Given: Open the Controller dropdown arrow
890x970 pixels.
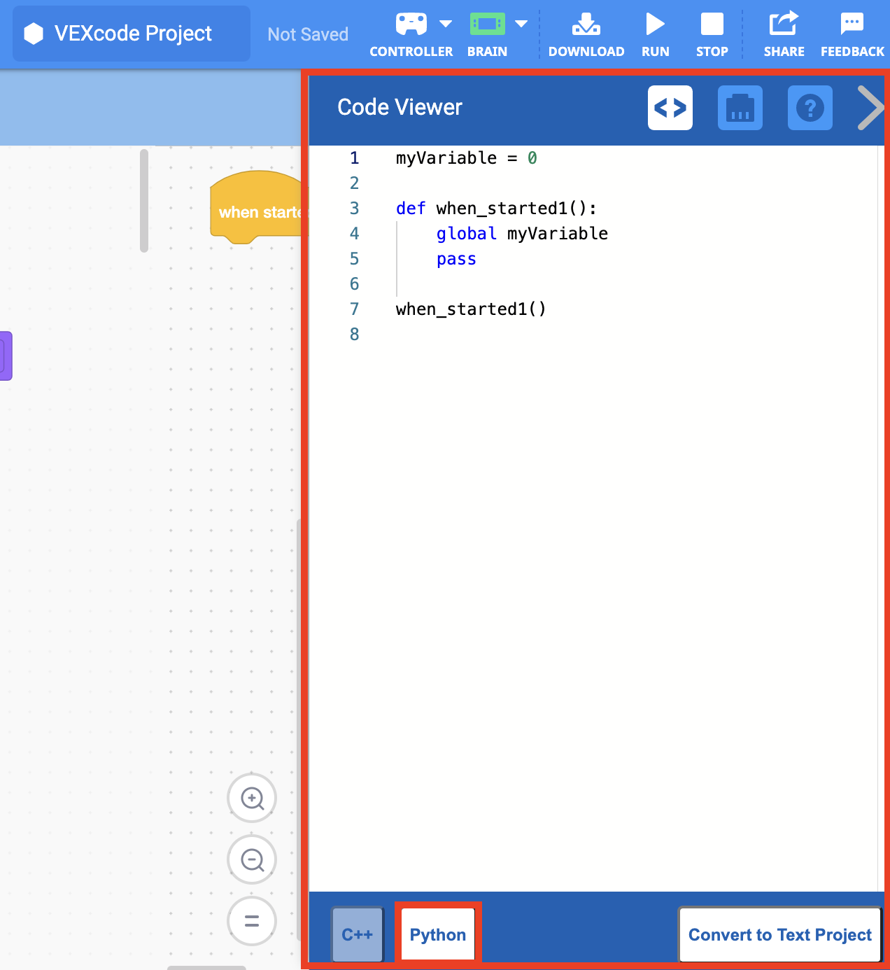Looking at the screenshot, I should coord(446,23).
